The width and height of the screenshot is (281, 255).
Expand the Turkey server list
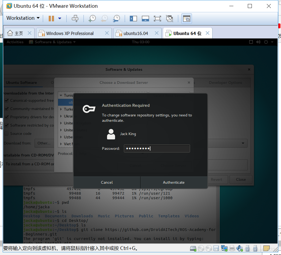(61, 109)
